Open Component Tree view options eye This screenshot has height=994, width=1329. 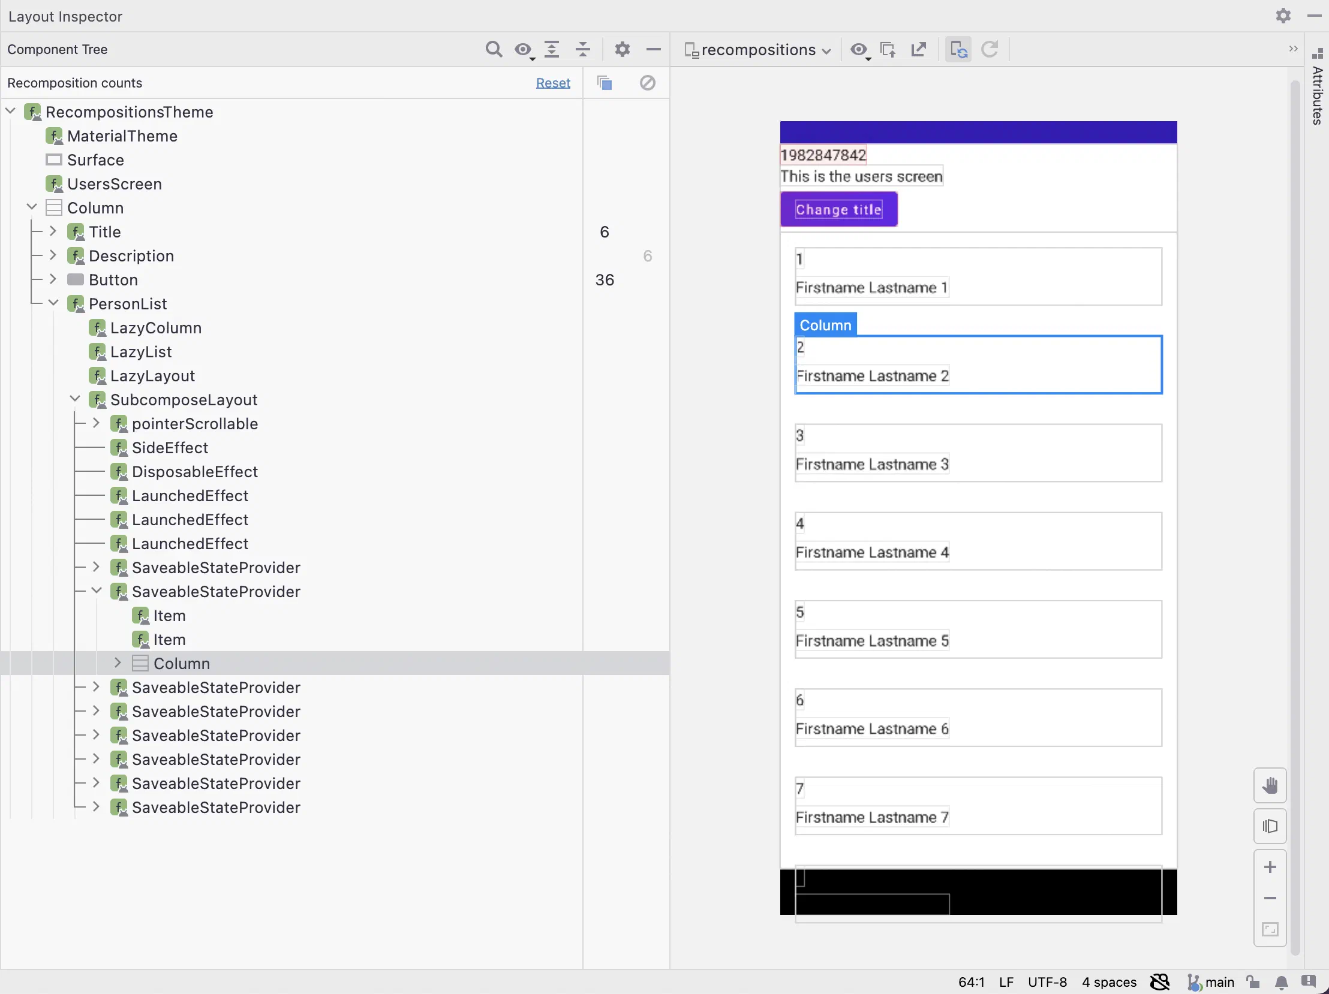[x=524, y=49]
